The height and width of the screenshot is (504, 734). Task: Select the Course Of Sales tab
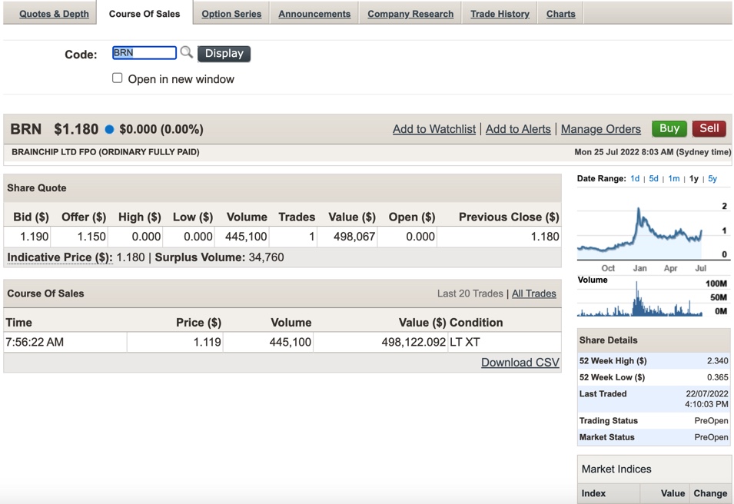click(x=144, y=14)
